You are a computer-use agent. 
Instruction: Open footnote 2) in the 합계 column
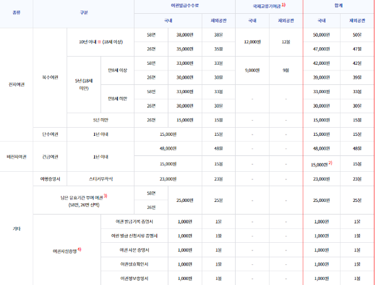pyautogui.click(x=331, y=163)
